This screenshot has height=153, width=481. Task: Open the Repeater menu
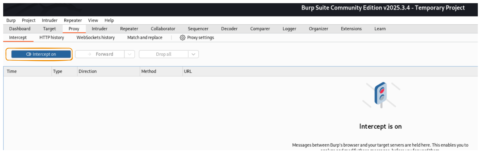point(73,20)
